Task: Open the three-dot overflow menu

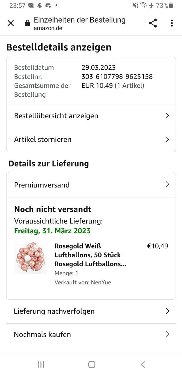Action: coord(172,23)
